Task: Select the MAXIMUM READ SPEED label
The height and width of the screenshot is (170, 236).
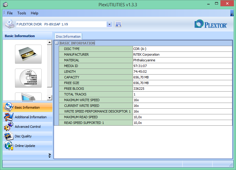Action: [81, 117]
